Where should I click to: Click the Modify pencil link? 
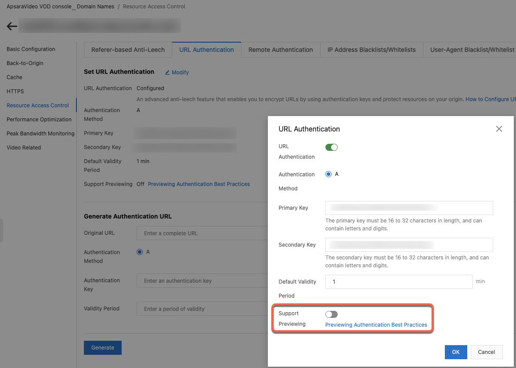[177, 72]
